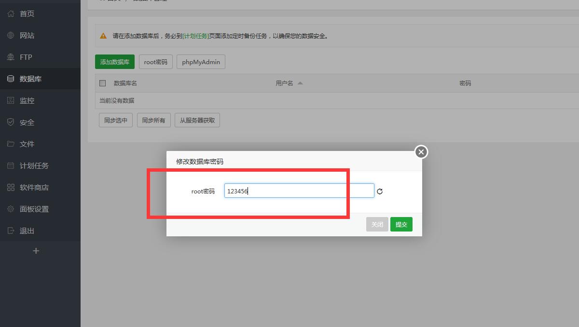
Task: Click the refresh icon to regenerate password
Action: point(380,191)
